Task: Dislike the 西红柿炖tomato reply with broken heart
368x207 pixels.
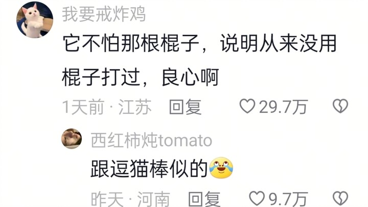Action: pyautogui.click(x=340, y=198)
